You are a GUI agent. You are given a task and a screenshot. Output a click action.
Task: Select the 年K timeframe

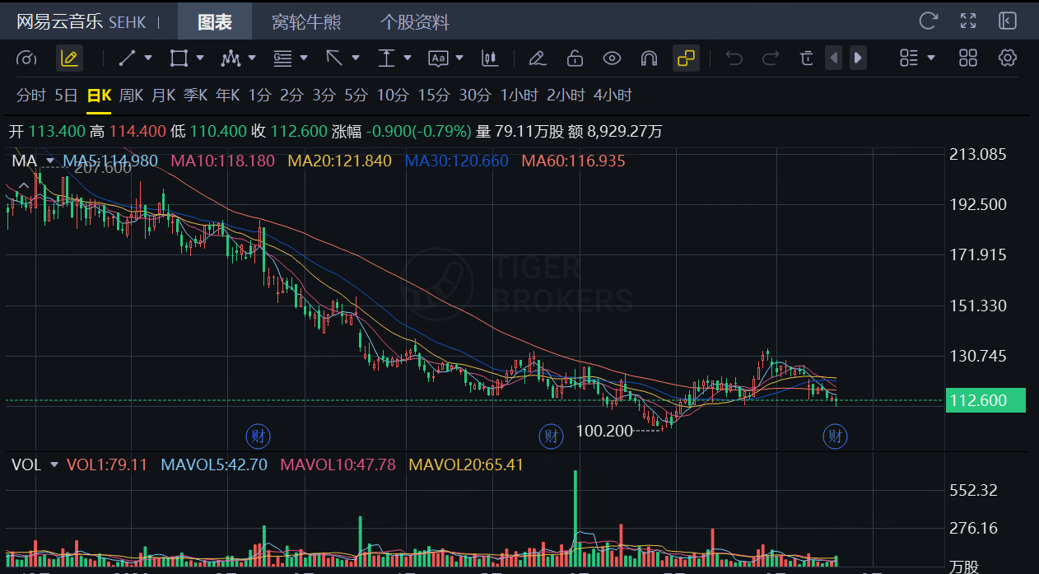point(227,96)
